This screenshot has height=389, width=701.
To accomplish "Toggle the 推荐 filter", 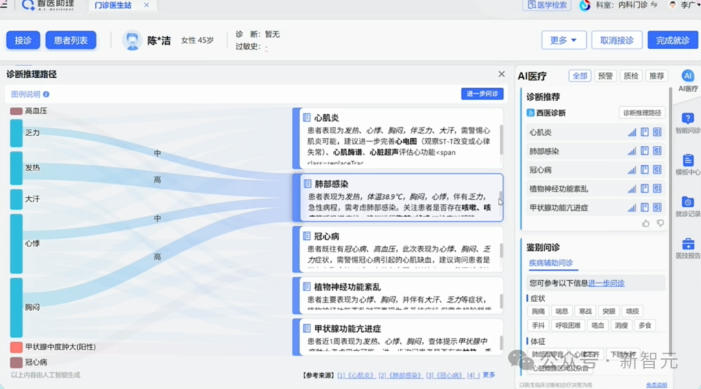I will click(x=656, y=75).
